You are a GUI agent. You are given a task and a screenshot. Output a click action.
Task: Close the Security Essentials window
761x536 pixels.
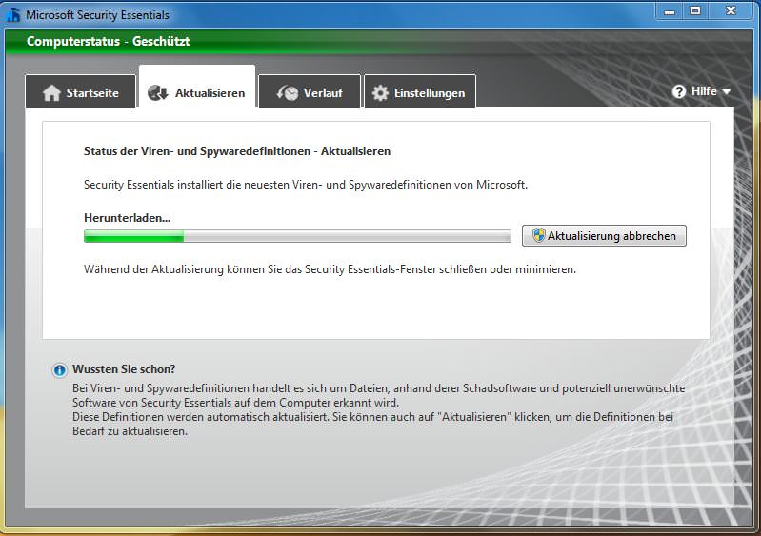[x=731, y=11]
